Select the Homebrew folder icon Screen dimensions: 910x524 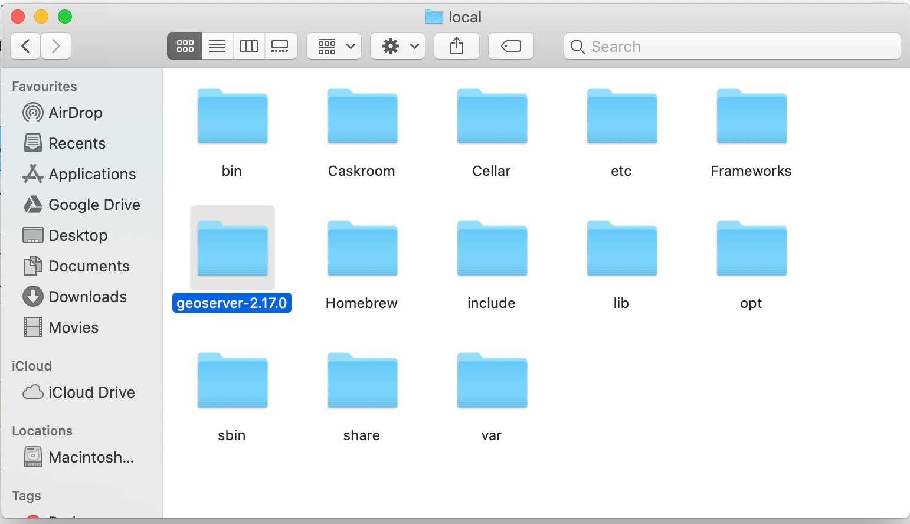point(362,248)
